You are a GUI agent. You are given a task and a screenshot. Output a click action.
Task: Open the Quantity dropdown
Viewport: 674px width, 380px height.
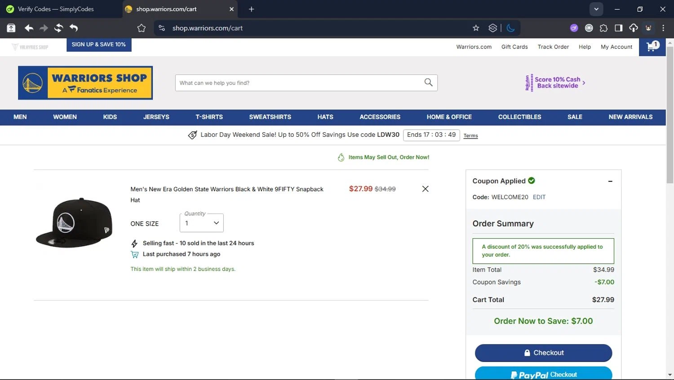[x=202, y=223]
